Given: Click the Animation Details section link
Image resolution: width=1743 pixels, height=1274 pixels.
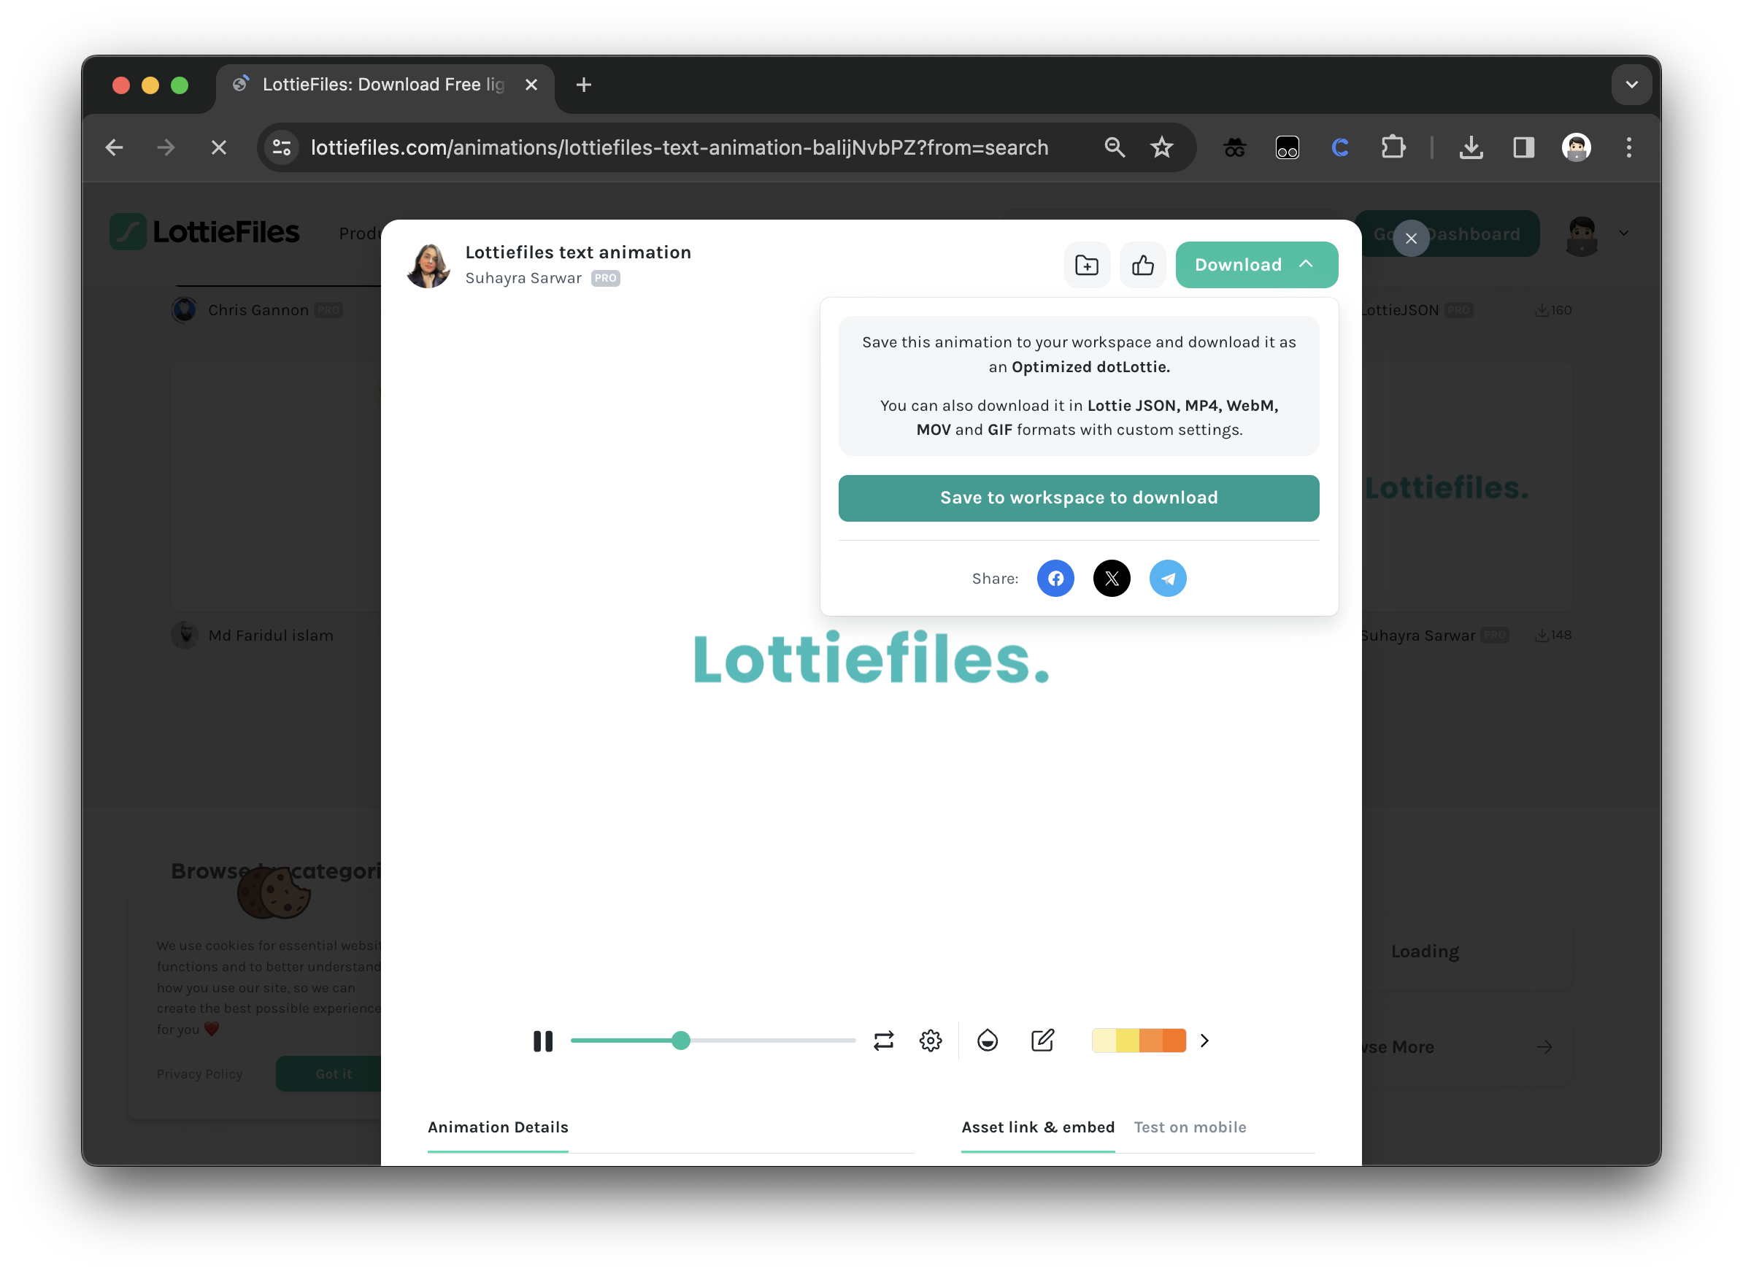Looking at the screenshot, I should 496,1127.
